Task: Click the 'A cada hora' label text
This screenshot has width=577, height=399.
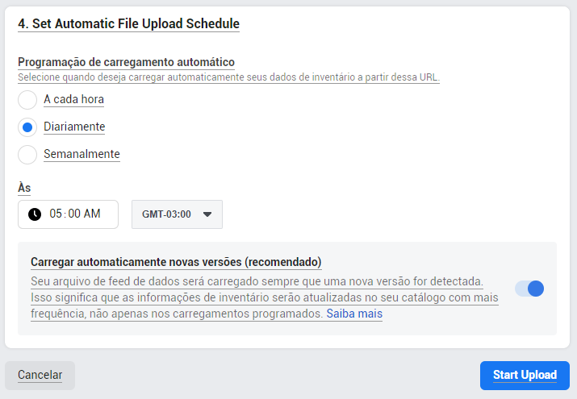Action: click(73, 100)
